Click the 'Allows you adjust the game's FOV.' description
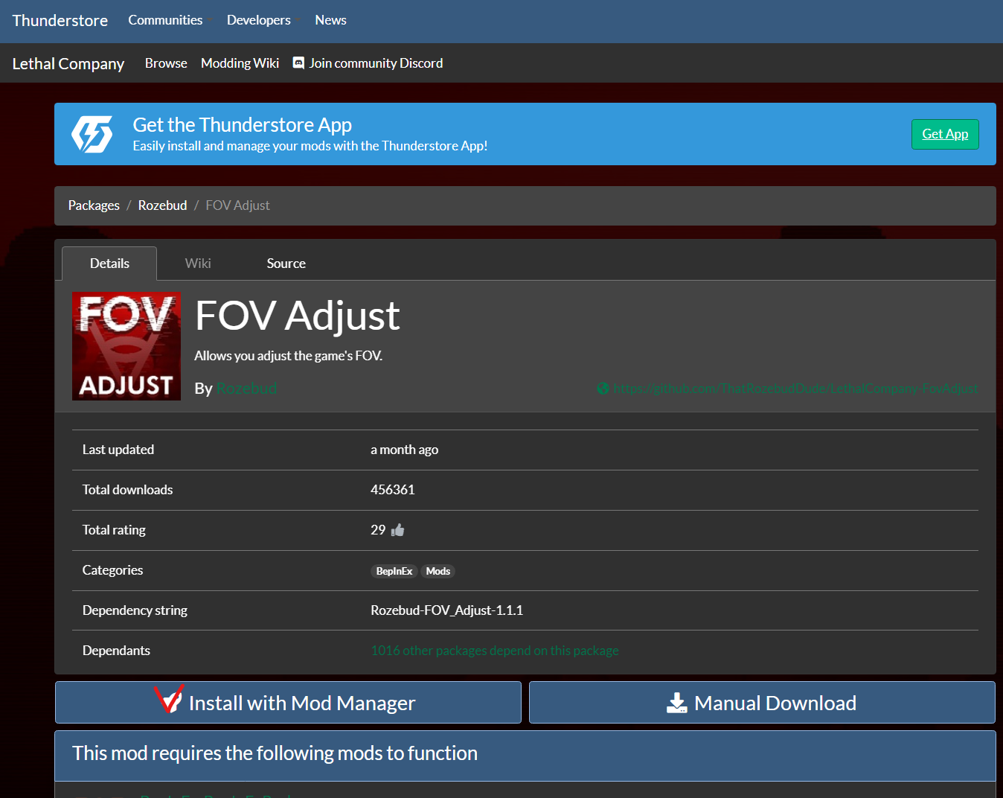This screenshot has height=798, width=1003. pos(289,356)
